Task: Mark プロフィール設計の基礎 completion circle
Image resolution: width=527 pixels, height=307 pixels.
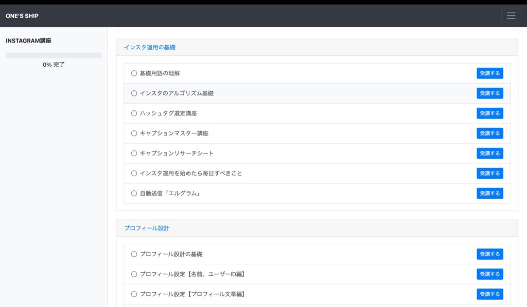Action: coord(134,254)
